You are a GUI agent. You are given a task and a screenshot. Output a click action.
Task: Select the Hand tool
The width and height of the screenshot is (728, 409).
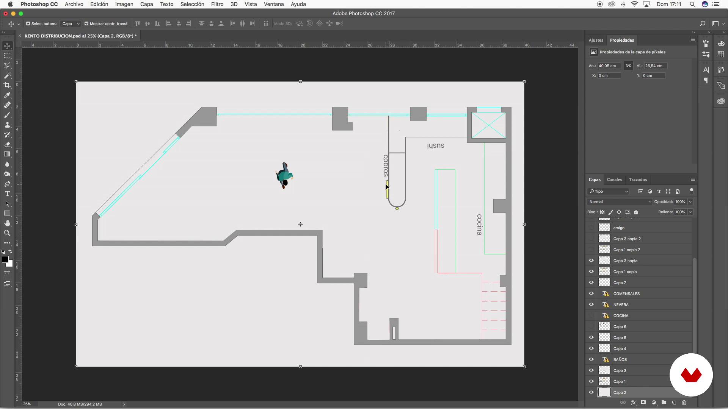7,223
